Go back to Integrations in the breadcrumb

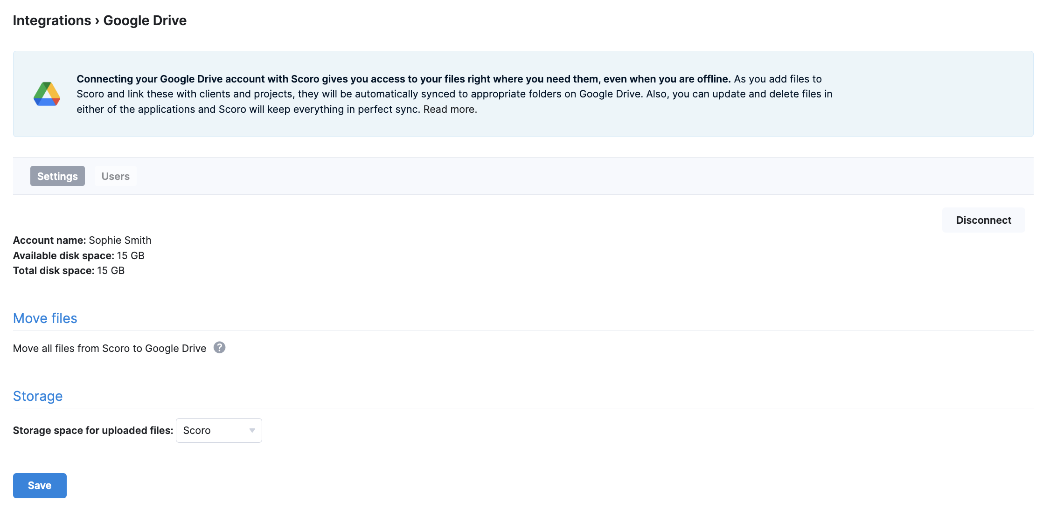coord(52,21)
